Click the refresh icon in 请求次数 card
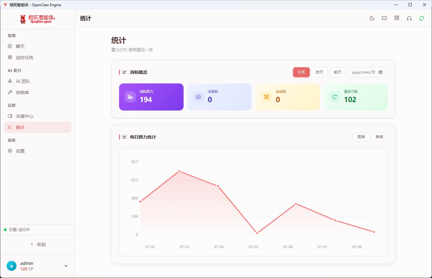Screen dimensions: 432x278 tap(335, 97)
